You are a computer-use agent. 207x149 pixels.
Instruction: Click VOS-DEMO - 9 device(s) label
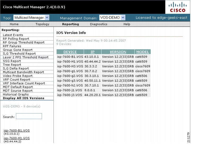tap(22, 106)
